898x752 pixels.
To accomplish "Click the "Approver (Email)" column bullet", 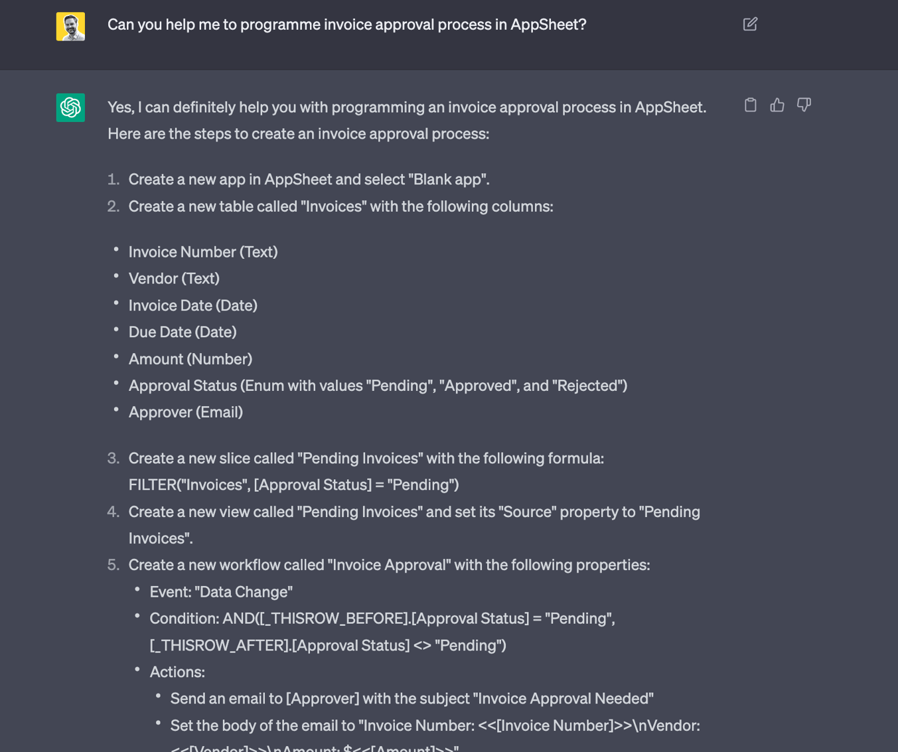I will coord(185,412).
